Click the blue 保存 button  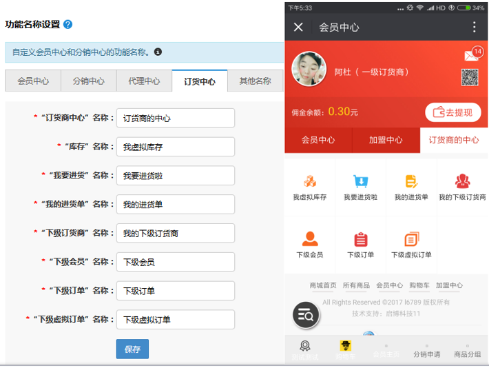(x=132, y=349)
